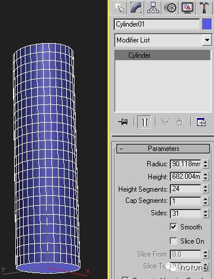Toggle Show End Result button

click(144, 122)
